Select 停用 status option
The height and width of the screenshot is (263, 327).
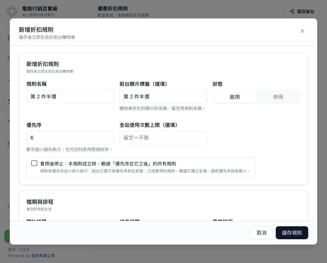click(278, 97)
